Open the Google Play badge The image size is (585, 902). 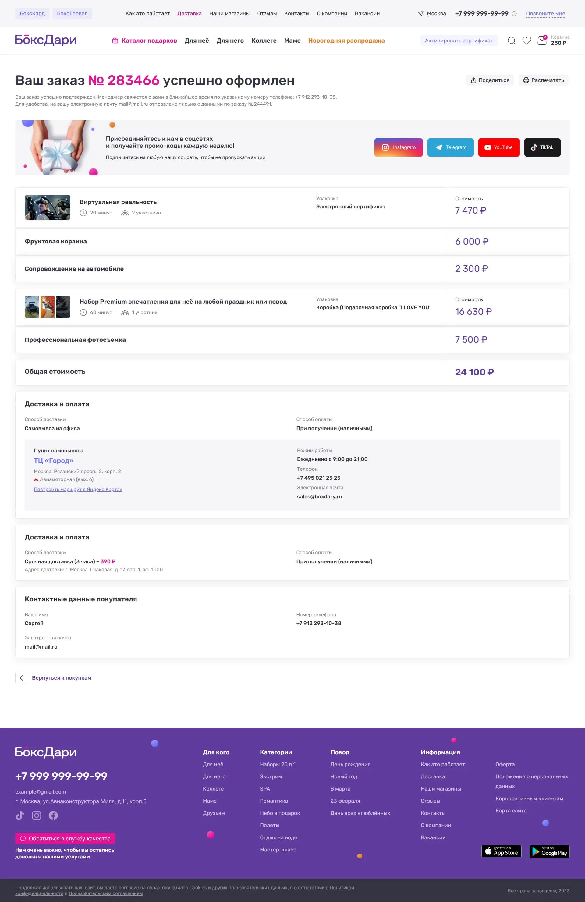(x=549, y=851)
